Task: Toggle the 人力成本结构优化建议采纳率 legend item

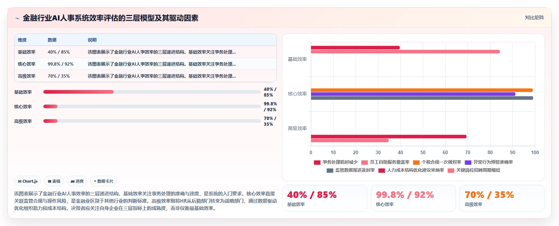Action: pos(411,170)
